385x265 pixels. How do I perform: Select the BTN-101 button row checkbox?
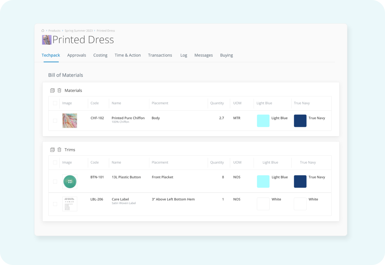(55, 182)
